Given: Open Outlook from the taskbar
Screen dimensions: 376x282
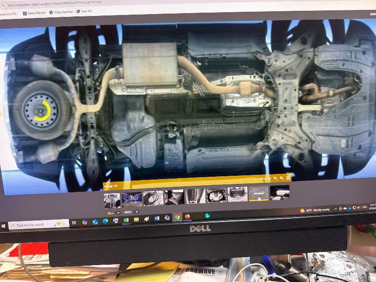Looking at the screenshot, I should [x=95, y=221].
